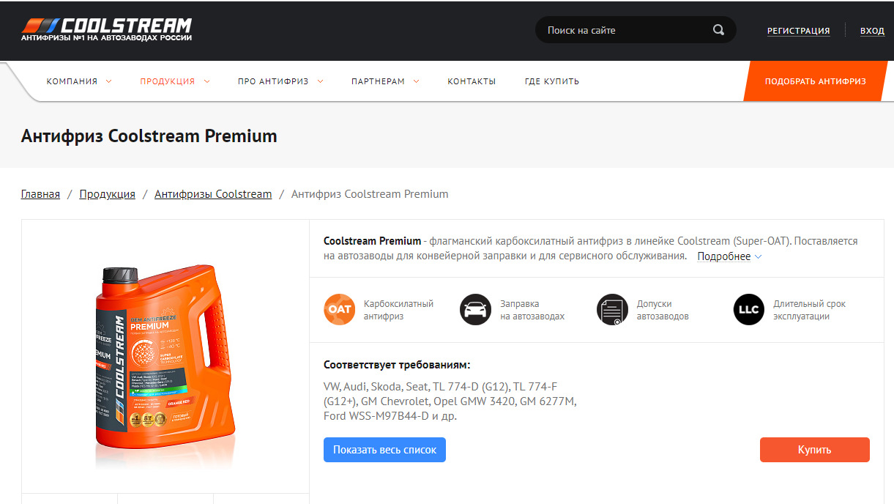
Task: Click the search magnifier icon
Action: [x=718, y=30]
